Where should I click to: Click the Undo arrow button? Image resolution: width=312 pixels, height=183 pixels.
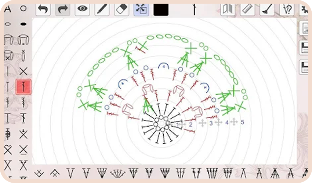point(43,9)
